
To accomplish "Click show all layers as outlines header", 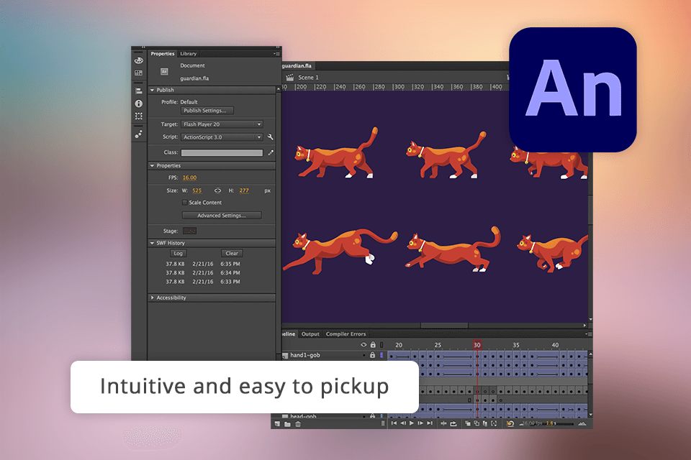I will (x=381, y=345).
